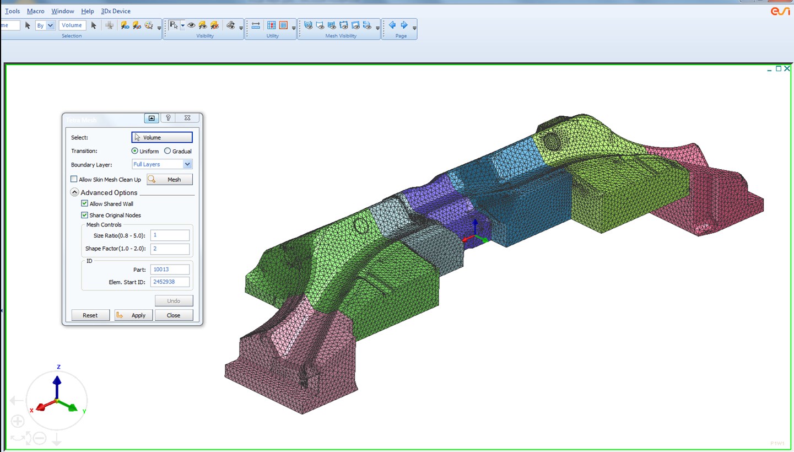
Task: Click the gray parts plus icon in Visibility
Action: tap(231, 25)
